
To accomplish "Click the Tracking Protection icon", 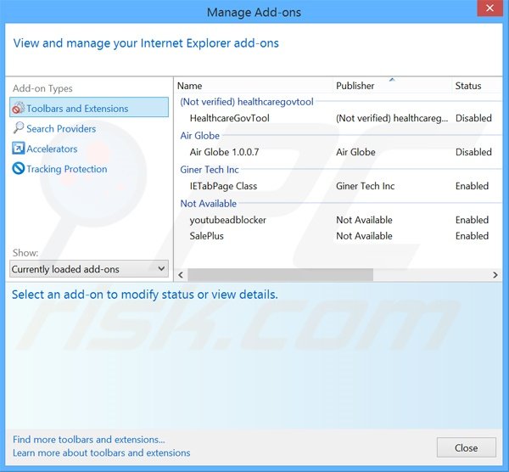I will tap(18, 169).
